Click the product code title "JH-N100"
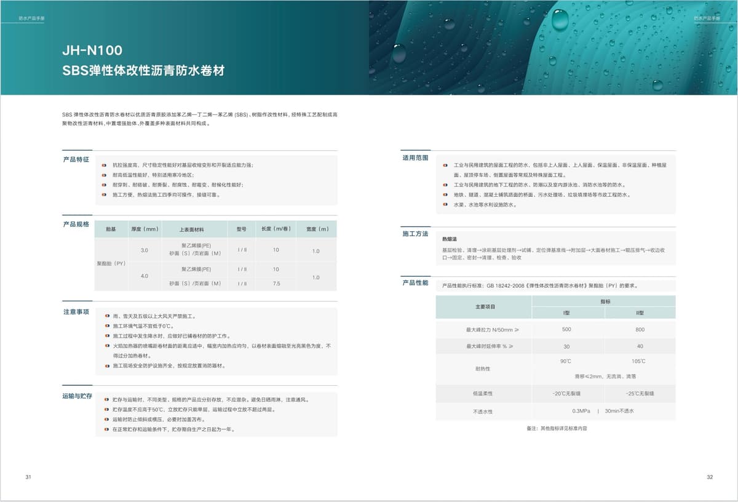The image size is (738, 502). tap(92, 50)
